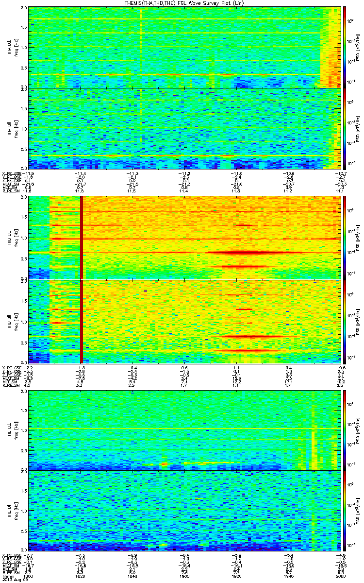The height and width of the screenshot is (583, 364).
Task: Click the THD B-parallel spectrogram panel
Action: 185,321
